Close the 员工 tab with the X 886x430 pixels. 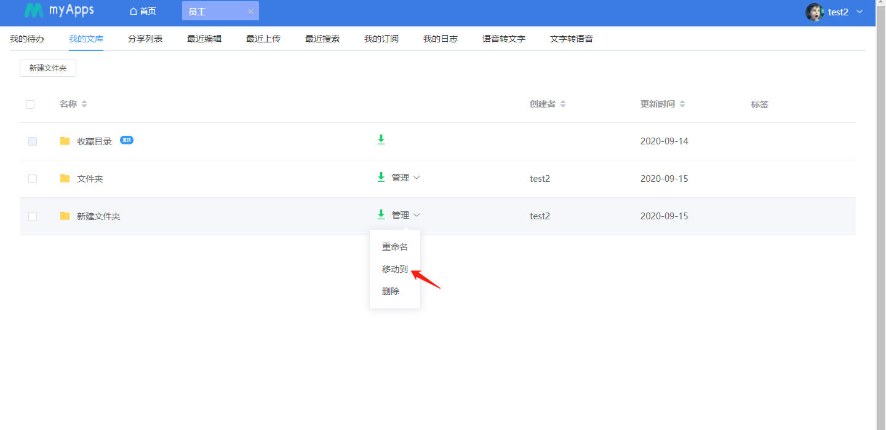pyautogui.click(x=250, y=12)
